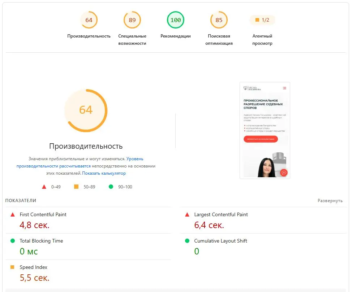The height and width of the screenshot is (292, 352).
Task: Click the ПОКАЗАТЕЛИ section heading
Action: pyautogui.click(x=21, y=200)
